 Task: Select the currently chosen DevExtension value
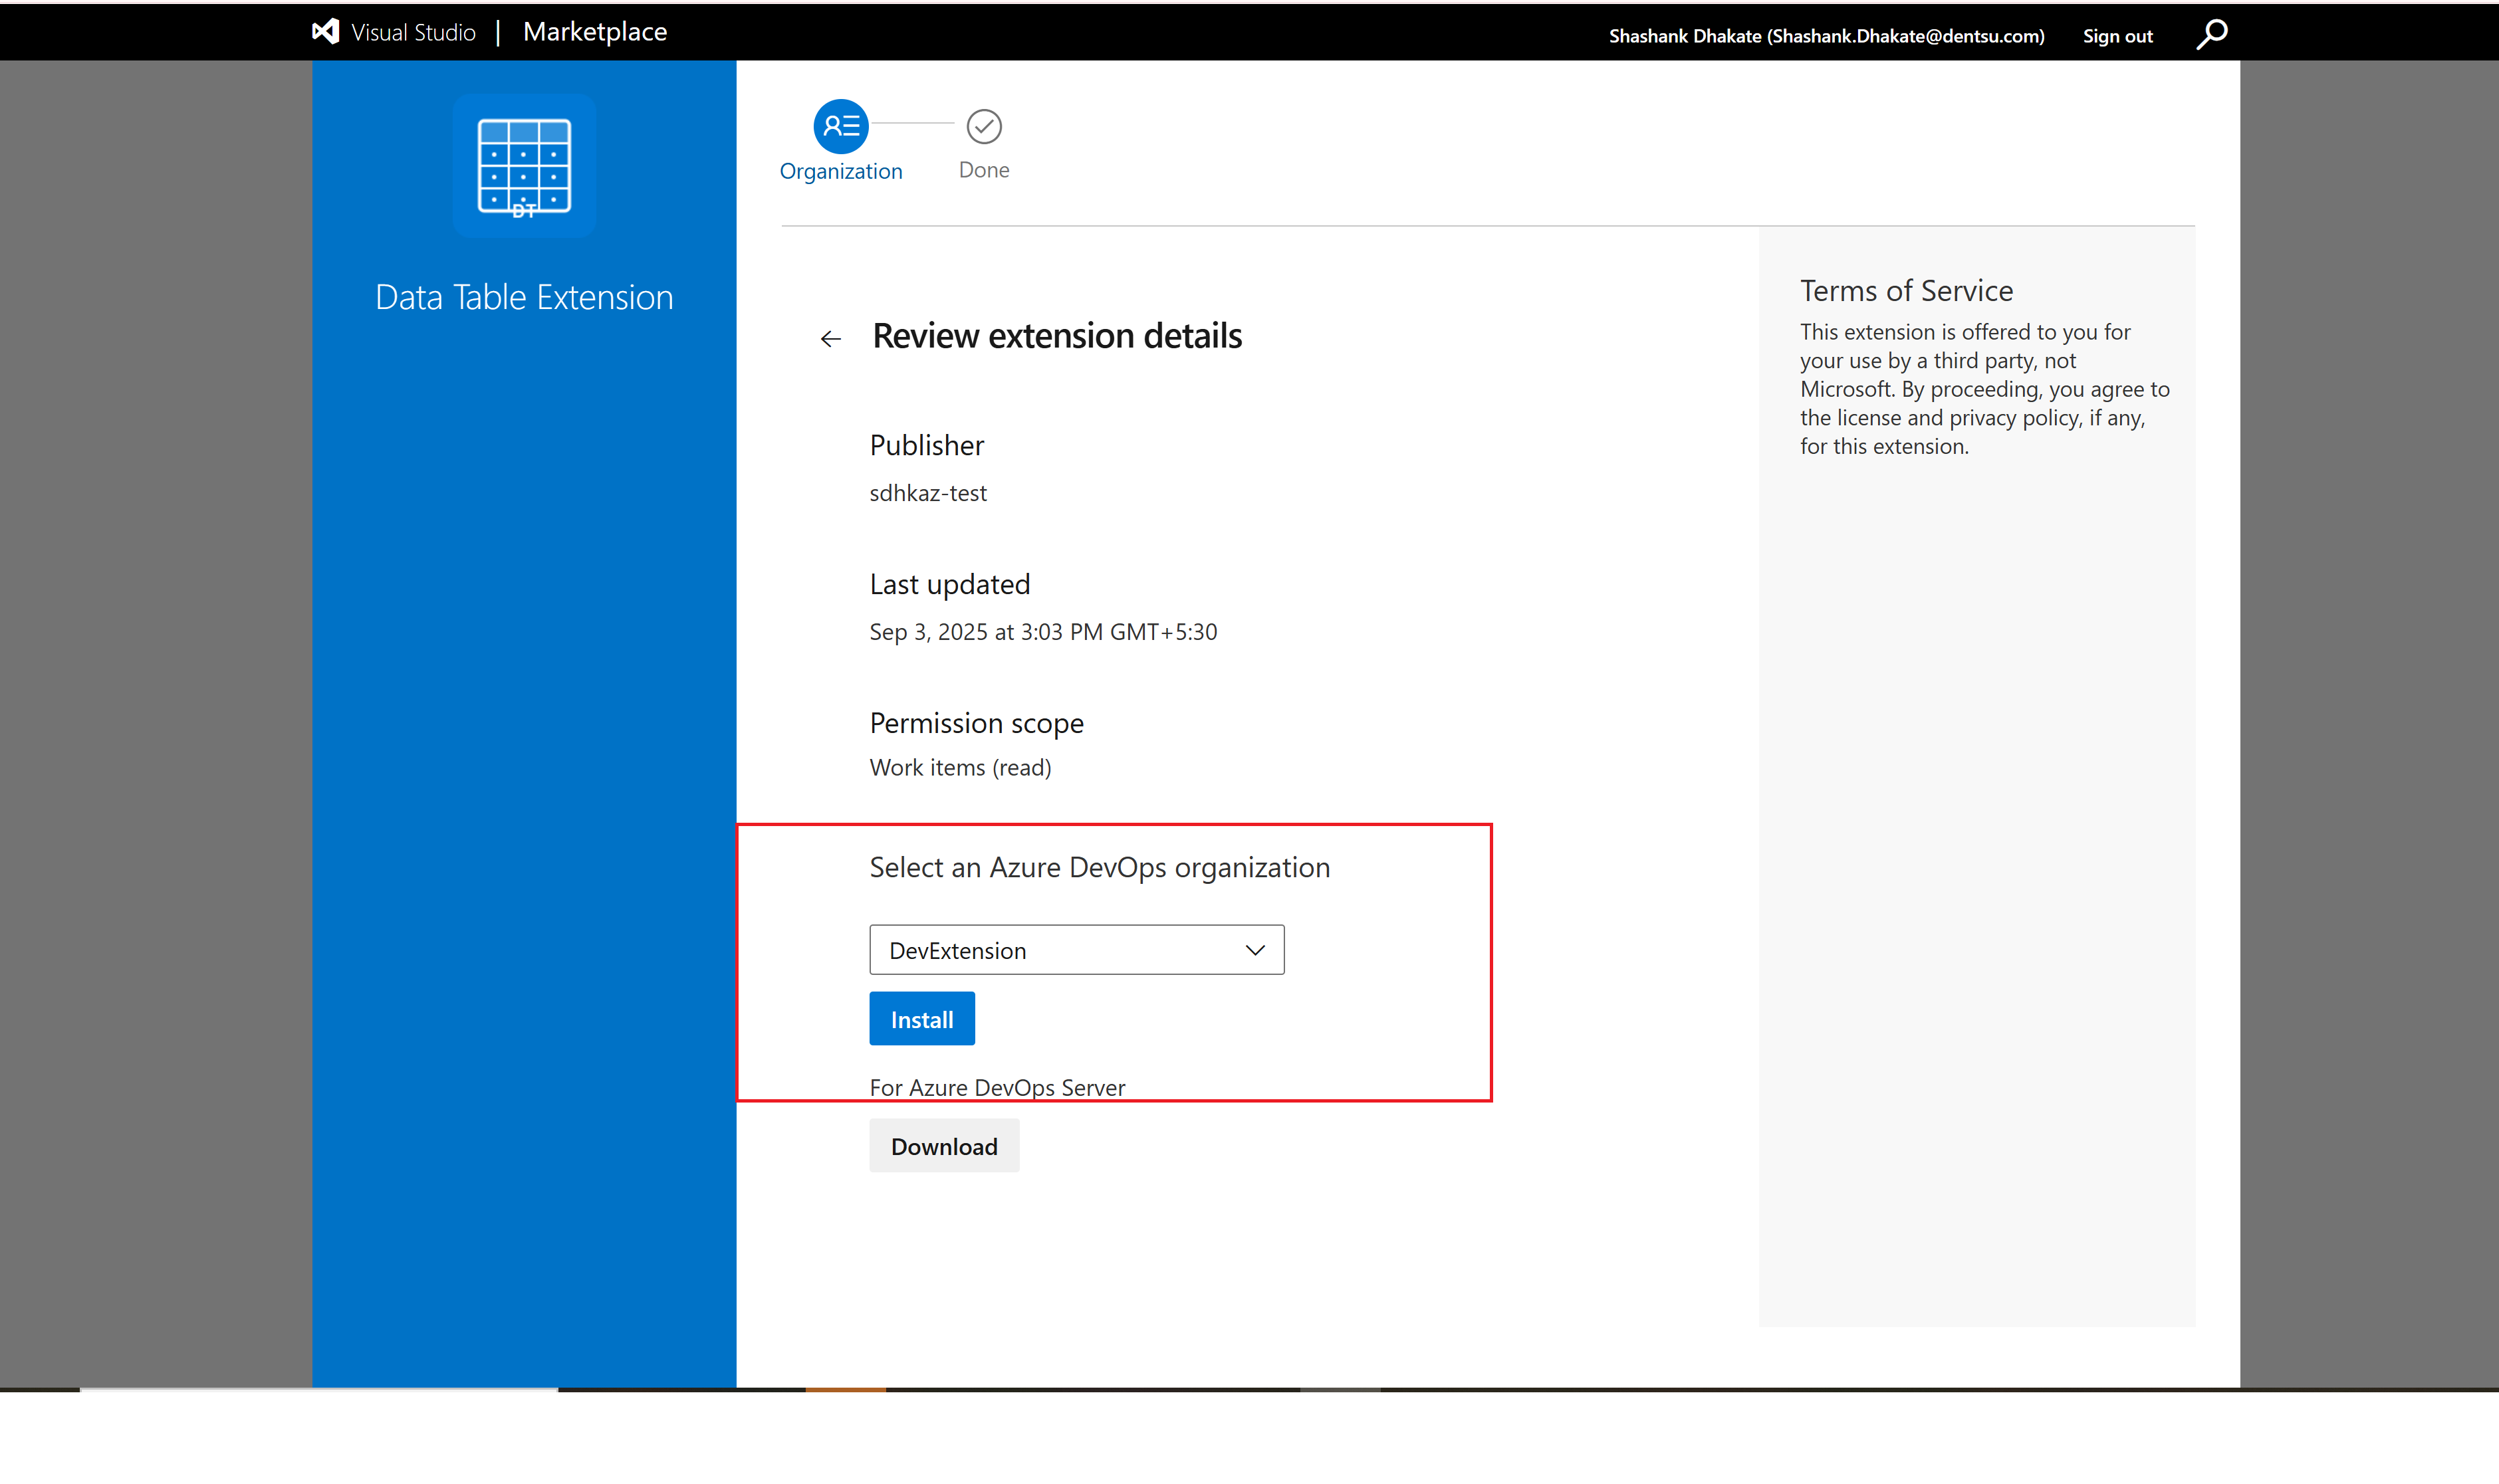(957, 949)
